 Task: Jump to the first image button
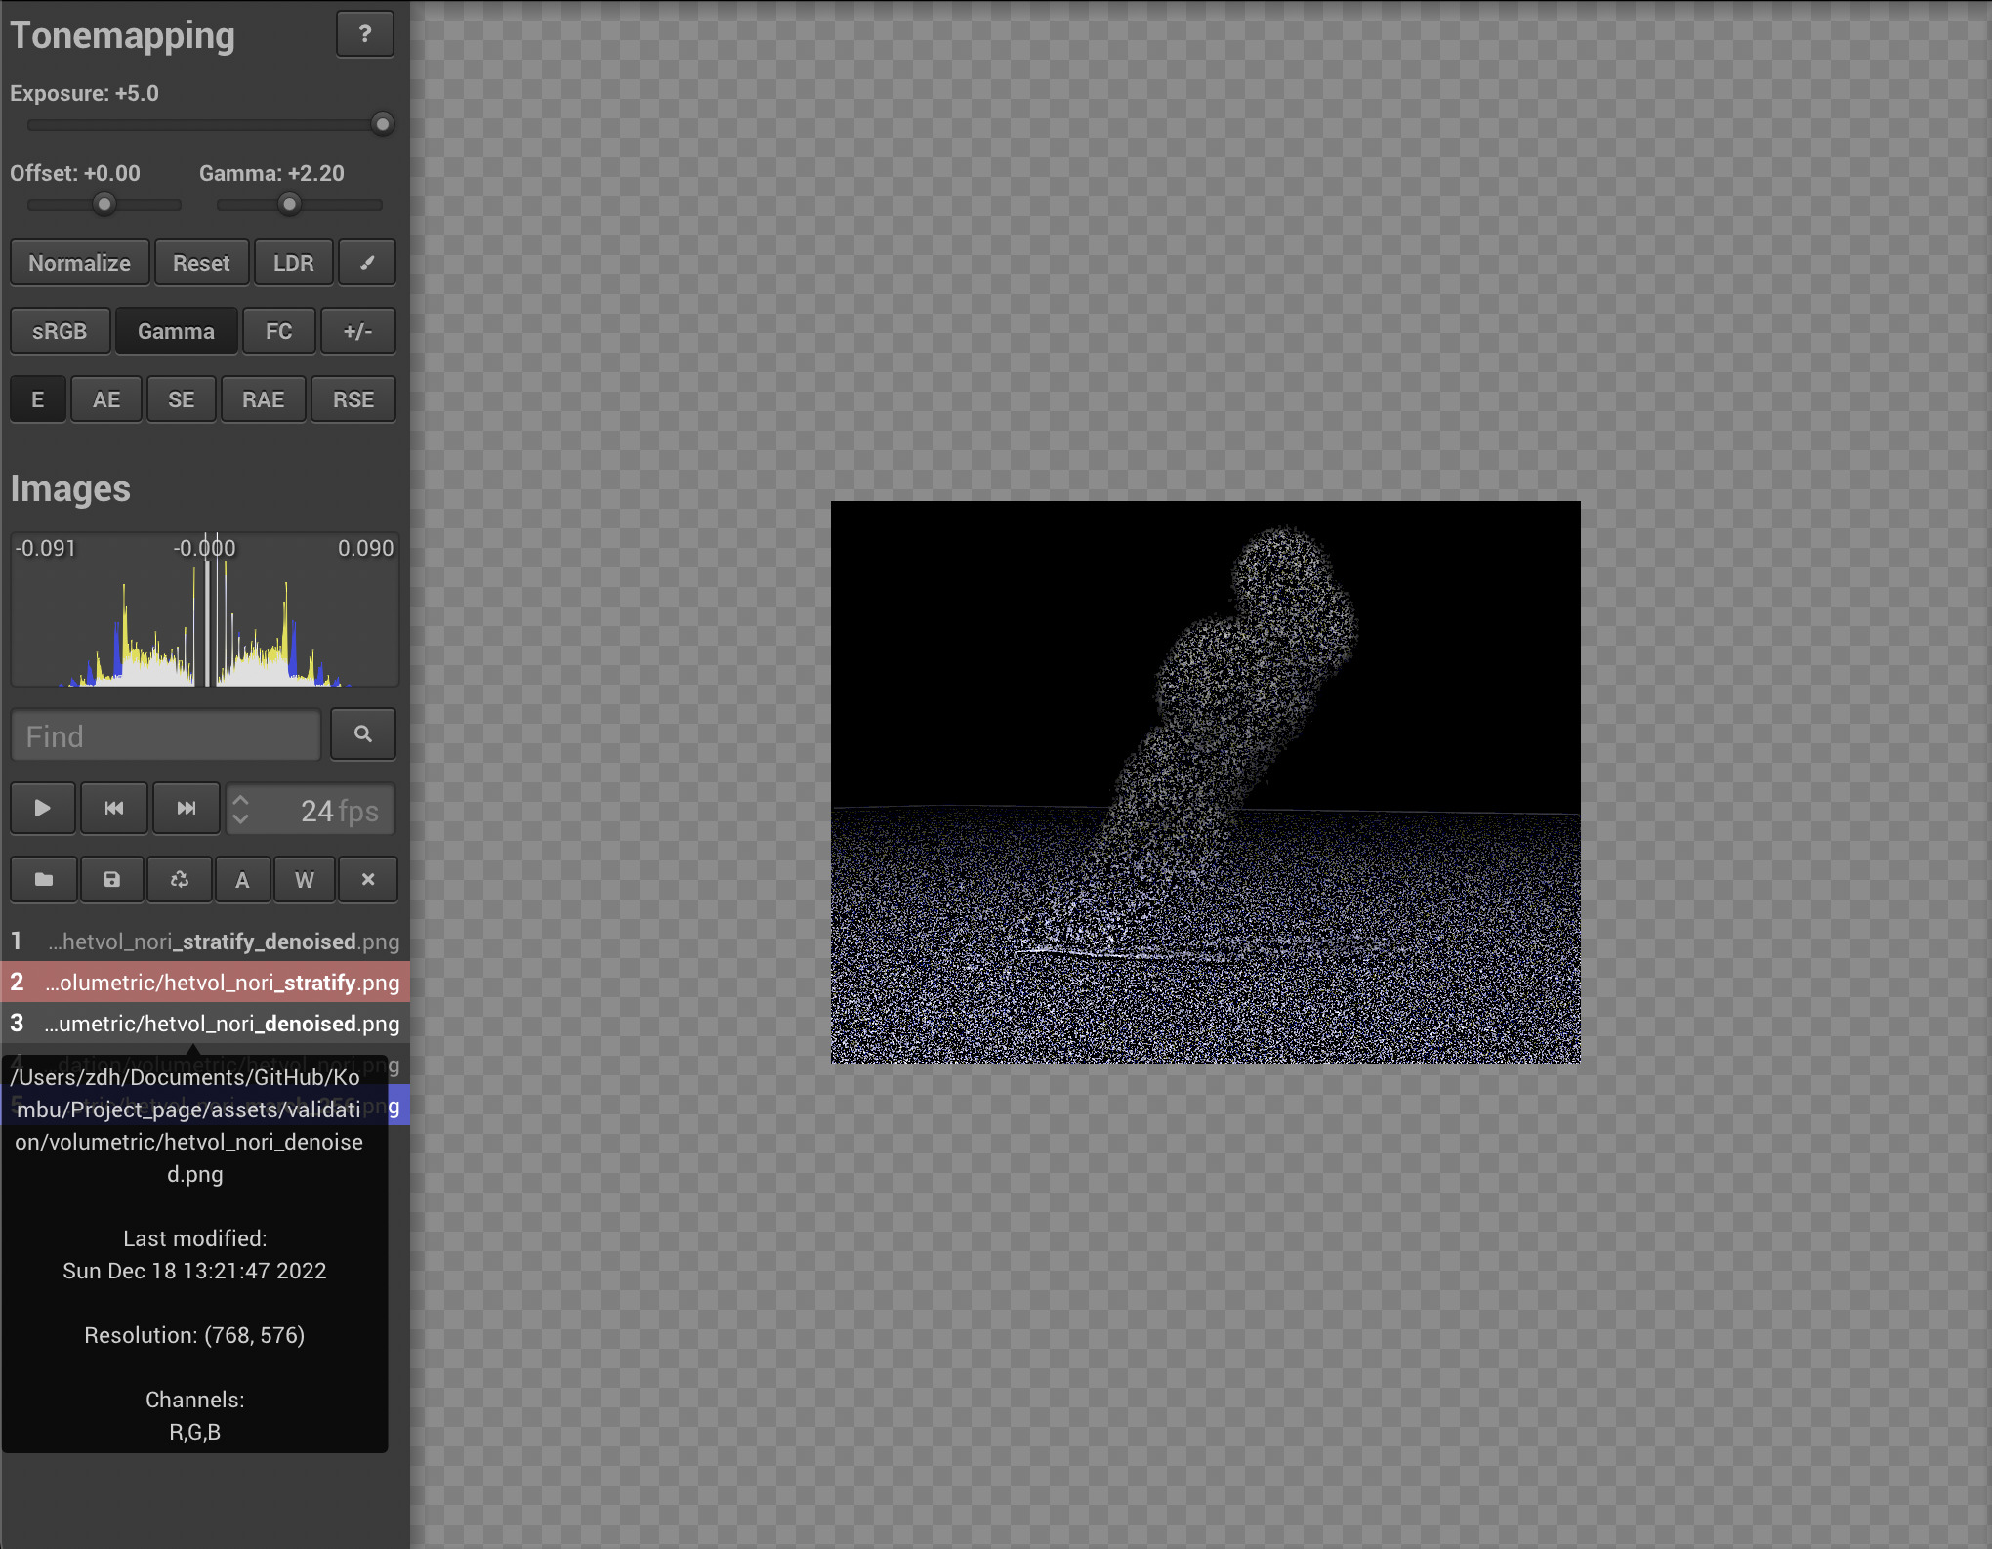[x=114, y=809]
